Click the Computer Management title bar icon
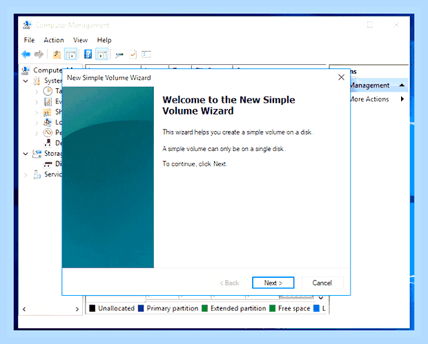The width and height of the screenshot is (428, 344). (x=27, y=25)
